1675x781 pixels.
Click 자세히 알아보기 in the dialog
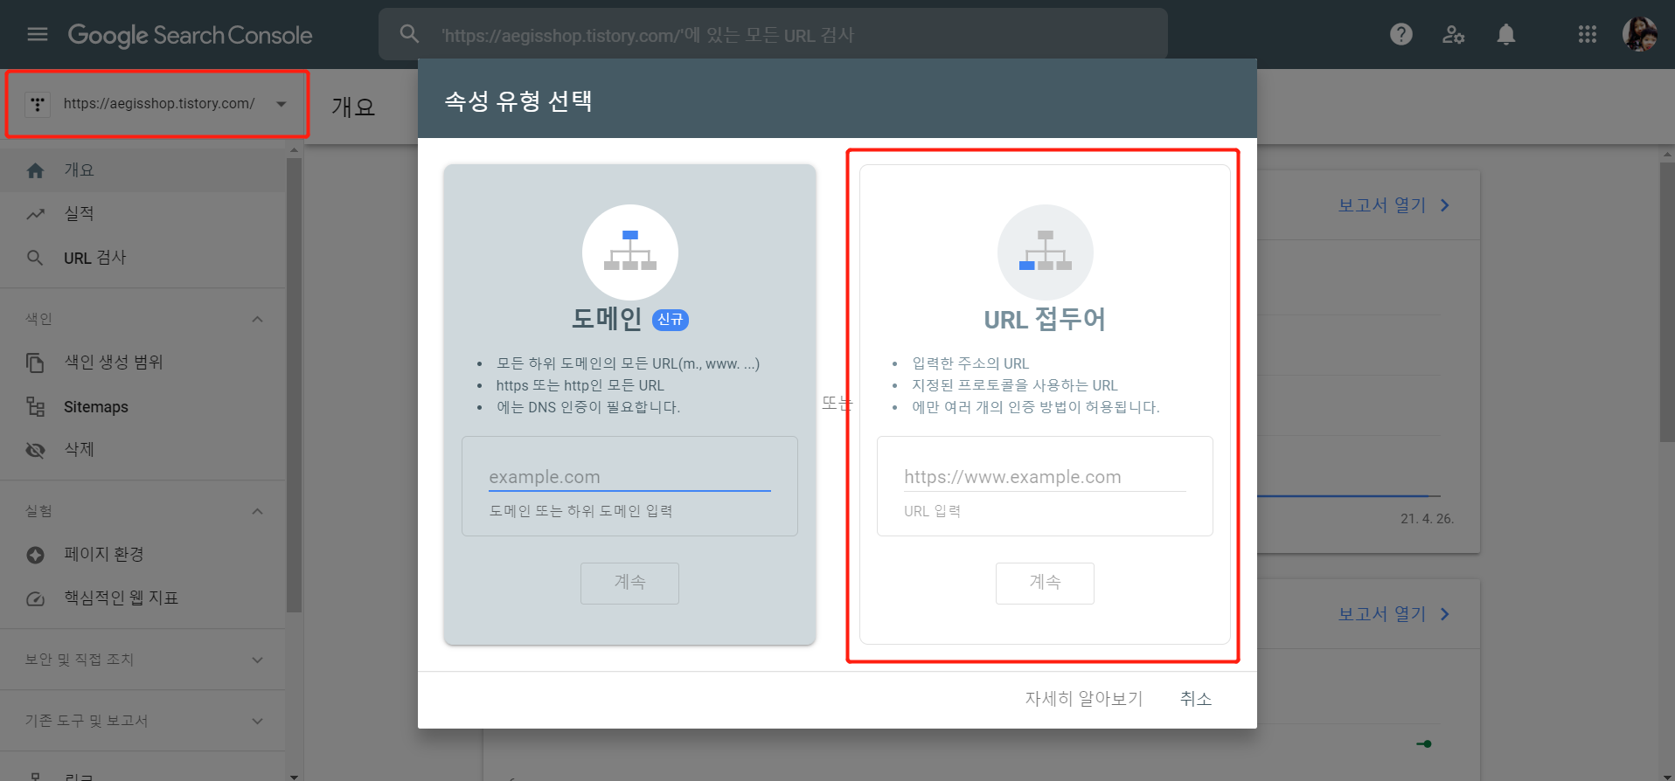[1084, 699]
